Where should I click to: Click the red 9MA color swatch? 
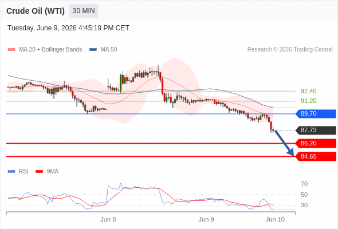pyautogui.click(x=39, y=172)
